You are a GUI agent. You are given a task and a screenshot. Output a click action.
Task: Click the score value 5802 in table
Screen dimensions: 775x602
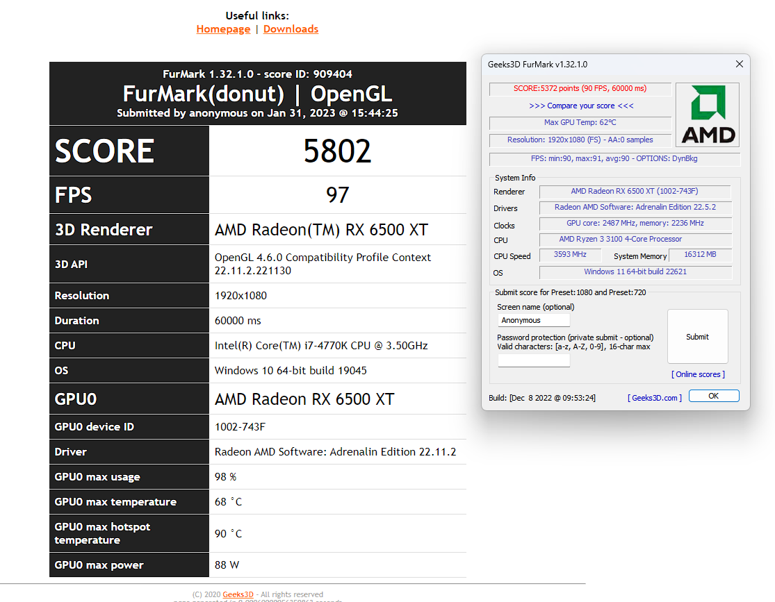[337, 151]
